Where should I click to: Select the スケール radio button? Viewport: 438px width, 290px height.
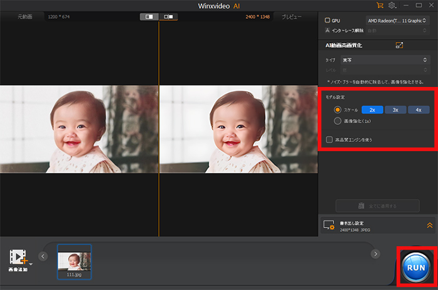pos(338,109)
